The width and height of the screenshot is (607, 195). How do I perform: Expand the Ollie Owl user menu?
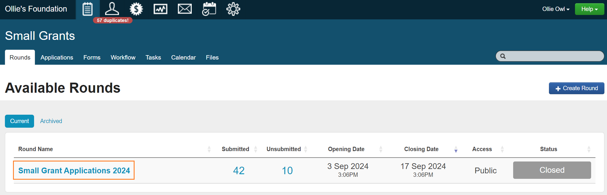[x=555, y=9]
